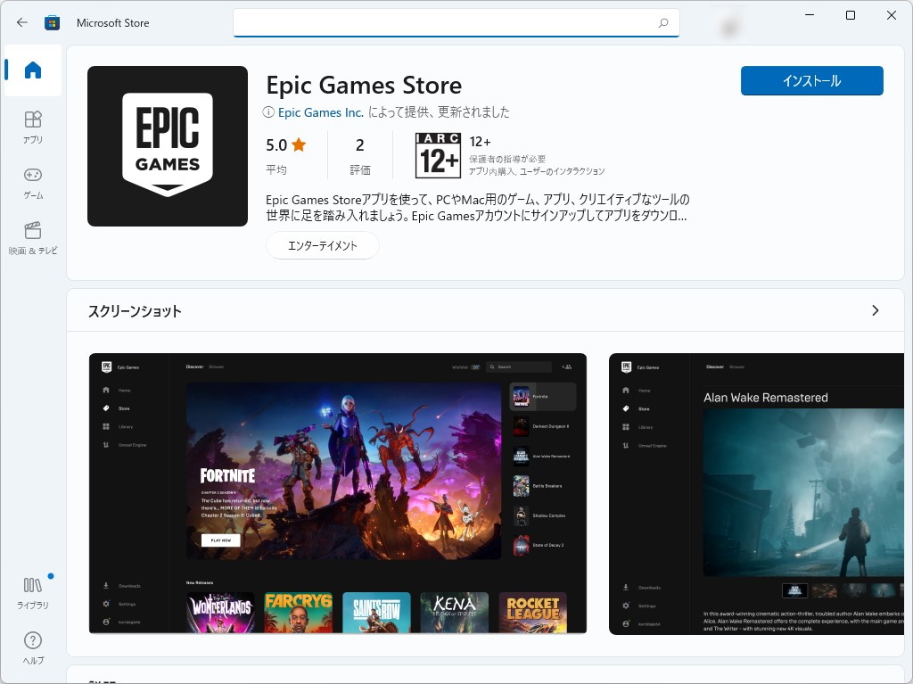Expand the スクリーンショット section chevron
The width and height of the screenshot is (913, 684).
(x=875, y=309)
